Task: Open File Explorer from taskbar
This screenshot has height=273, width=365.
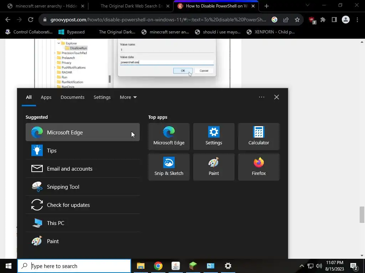Action: (x=140, y=266)
